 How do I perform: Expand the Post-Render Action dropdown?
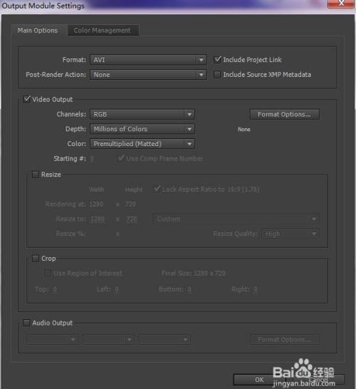pyautogui.click(x=148, y=75)
